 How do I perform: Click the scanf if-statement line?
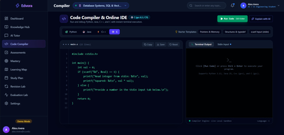click(99, 72)
